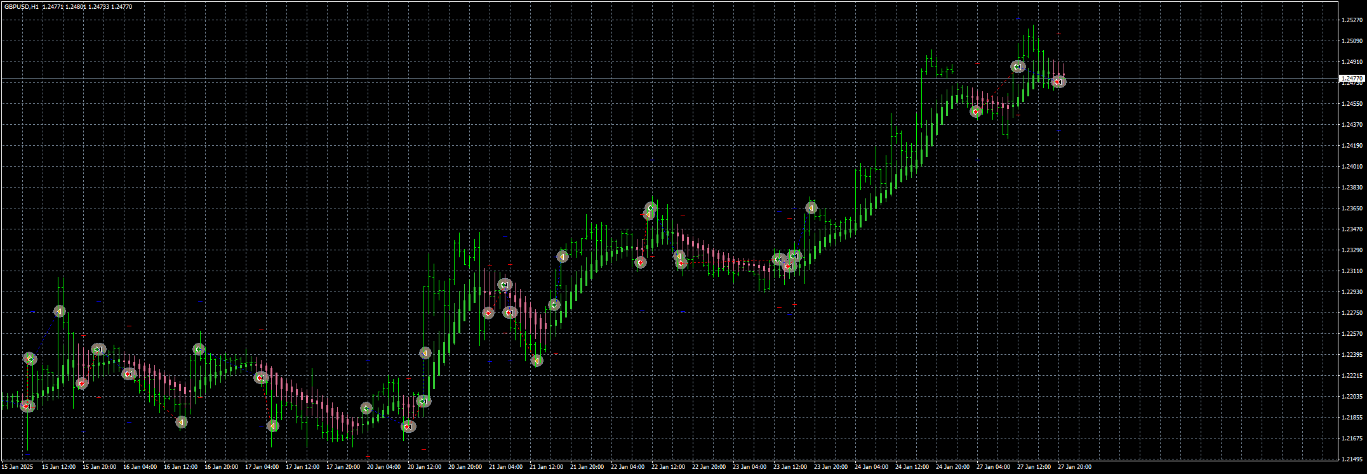Click the time axis label 15 Jan 20:00
Image resolution: width=1367 pixels, height=474 pixels.
99,467
